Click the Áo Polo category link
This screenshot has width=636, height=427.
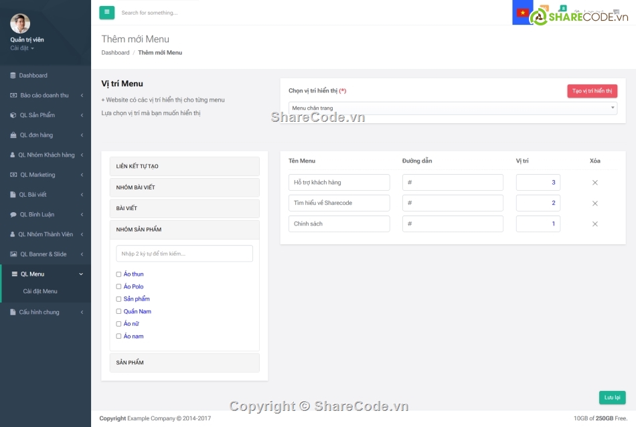(x=133, y=286)
